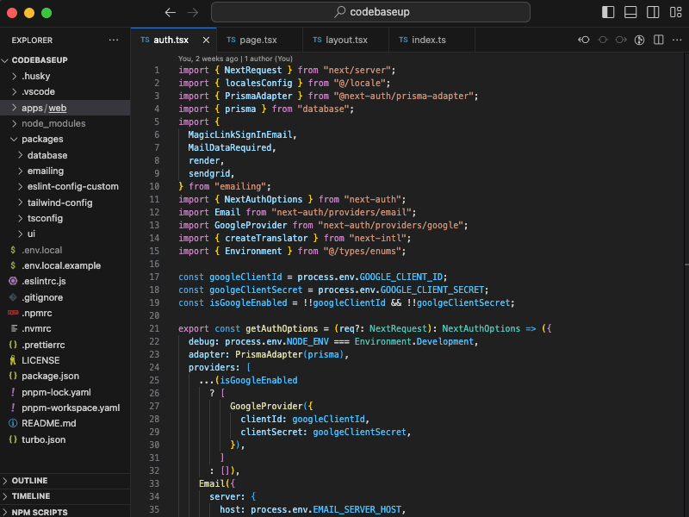
Task: Open Explorer's Views and More Actions ellipsis
Action: coord(112,40)
